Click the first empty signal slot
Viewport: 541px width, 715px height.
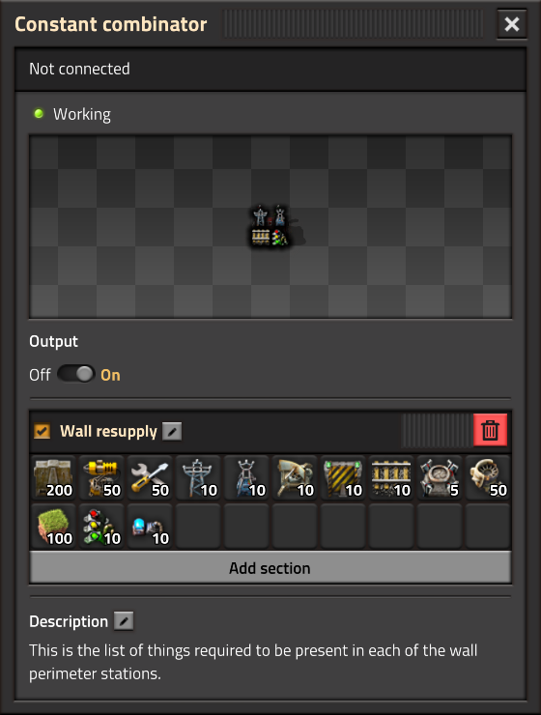[199, 527]
